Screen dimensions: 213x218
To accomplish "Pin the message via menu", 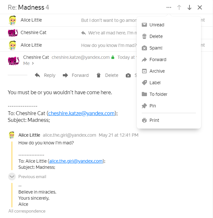I will 152,106.
